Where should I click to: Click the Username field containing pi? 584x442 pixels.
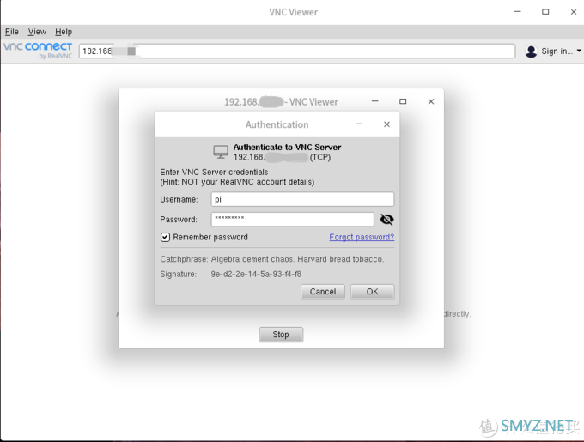302,199
